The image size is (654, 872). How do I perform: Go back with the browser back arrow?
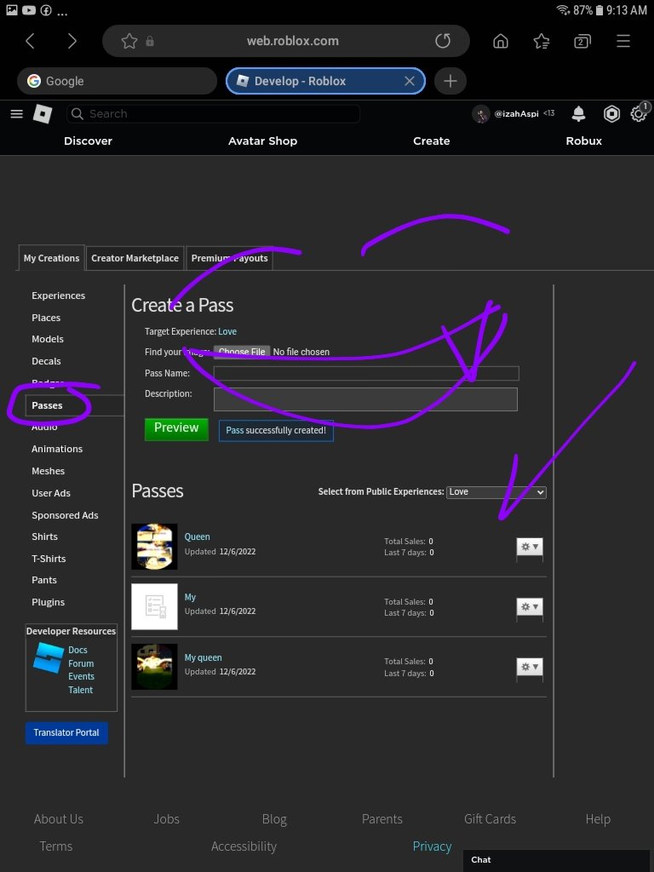[30, 41]
